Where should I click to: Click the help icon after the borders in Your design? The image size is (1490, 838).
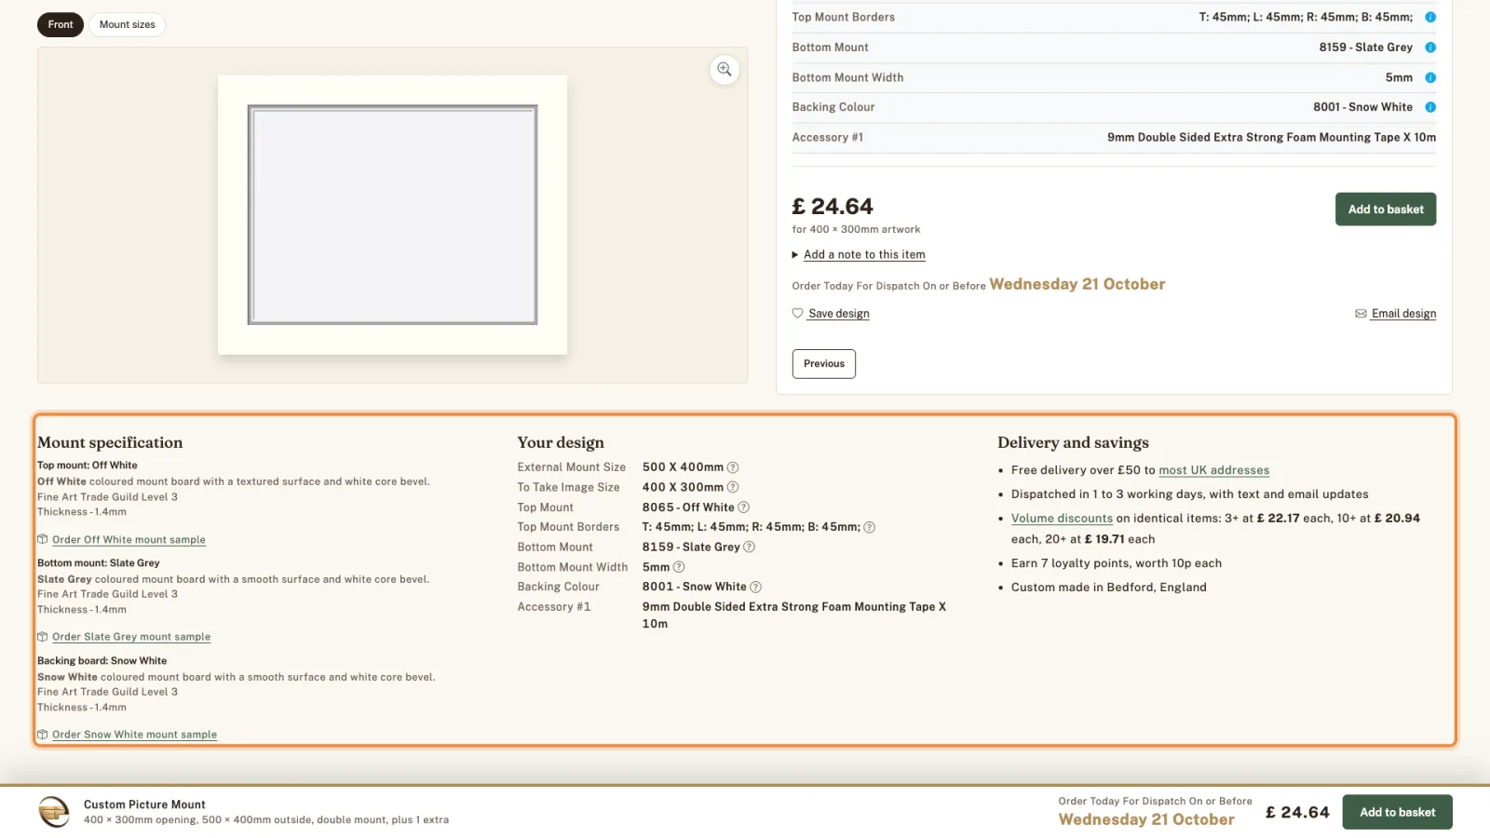(x=870, y=527)
